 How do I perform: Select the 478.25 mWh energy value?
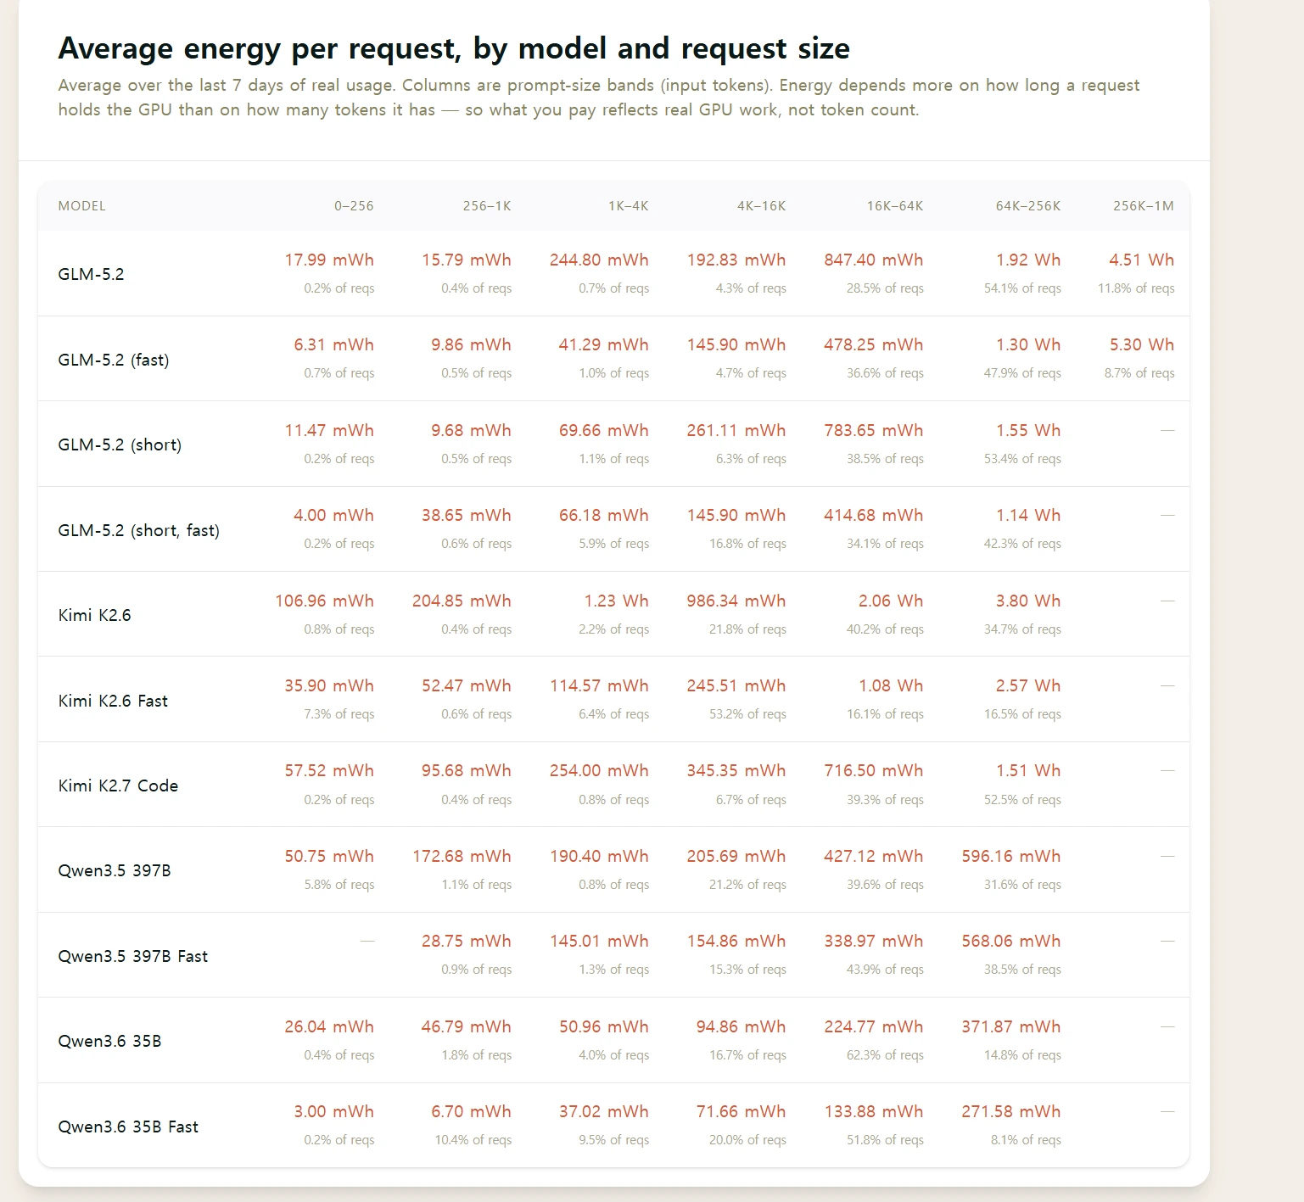(874, 344)
